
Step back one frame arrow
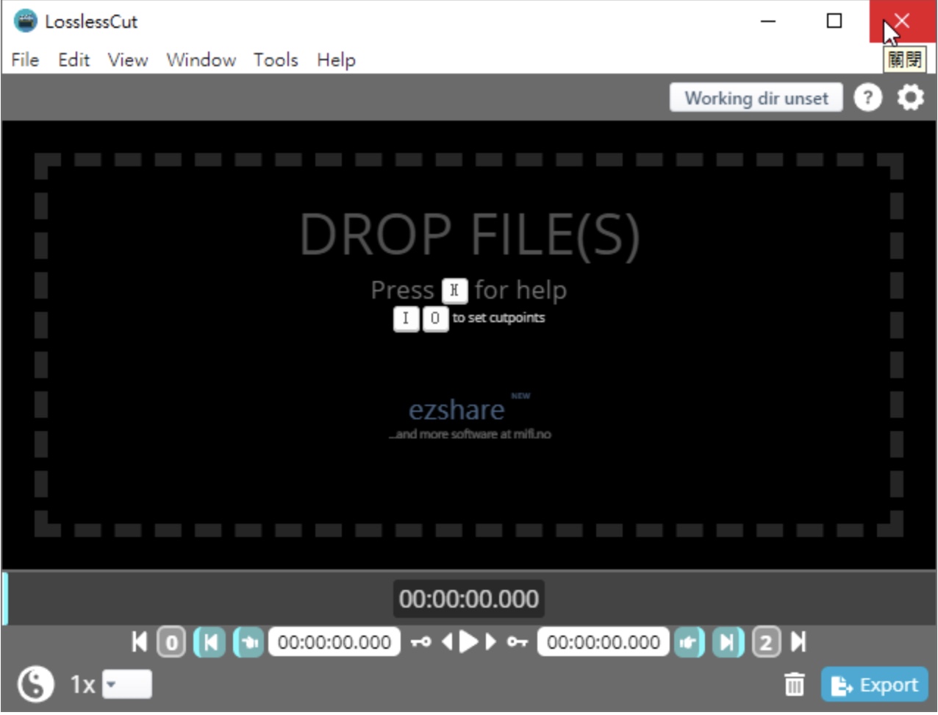tap(447, 642)
